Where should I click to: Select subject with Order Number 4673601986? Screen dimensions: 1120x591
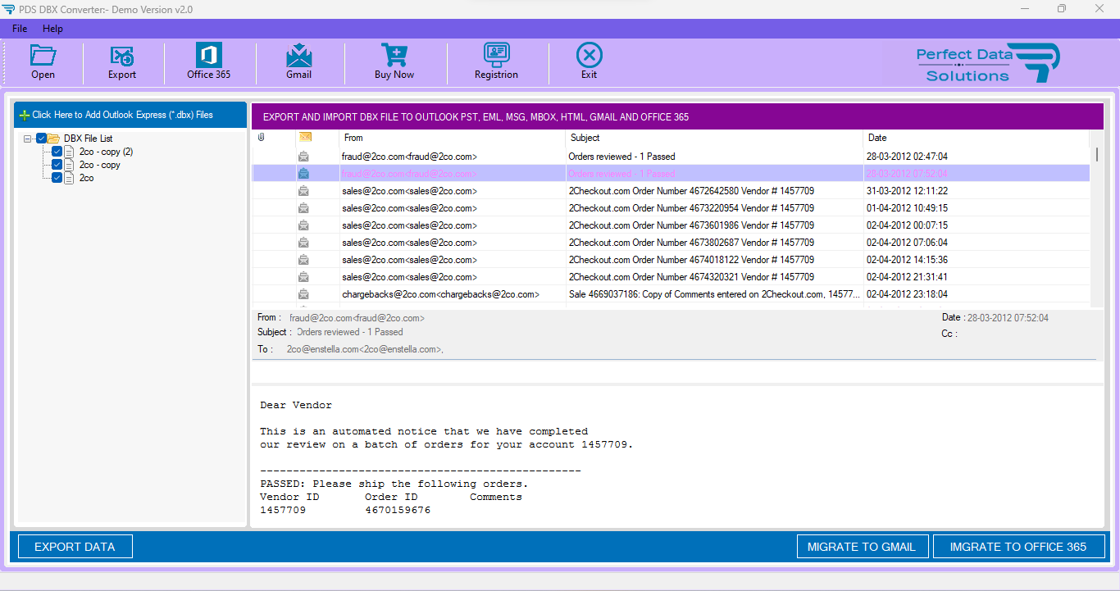pyautogui.click(x=691, y=225)
